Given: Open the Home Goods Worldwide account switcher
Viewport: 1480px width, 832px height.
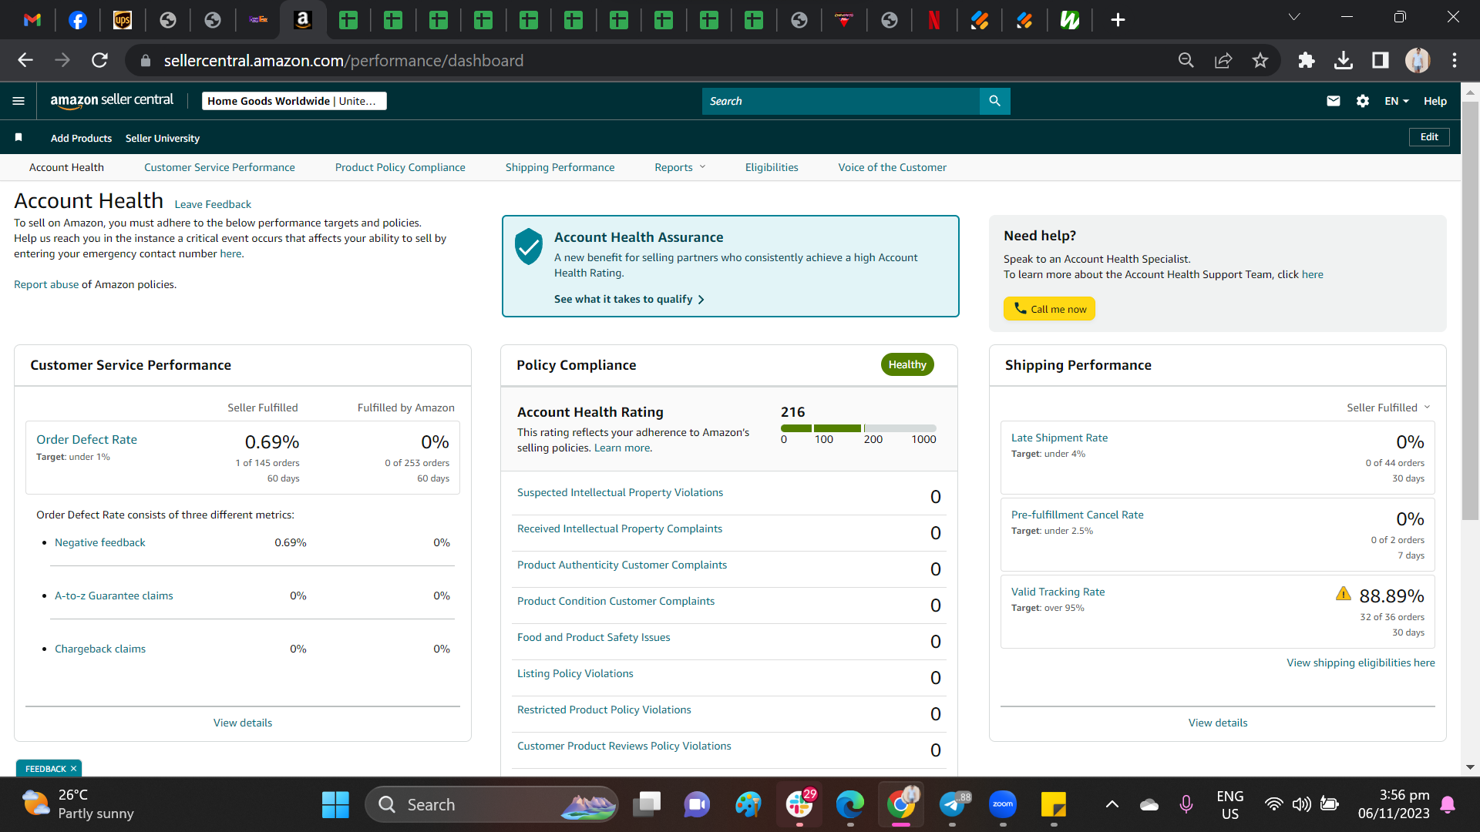Looking at the screenshot, I should point(294,101).
